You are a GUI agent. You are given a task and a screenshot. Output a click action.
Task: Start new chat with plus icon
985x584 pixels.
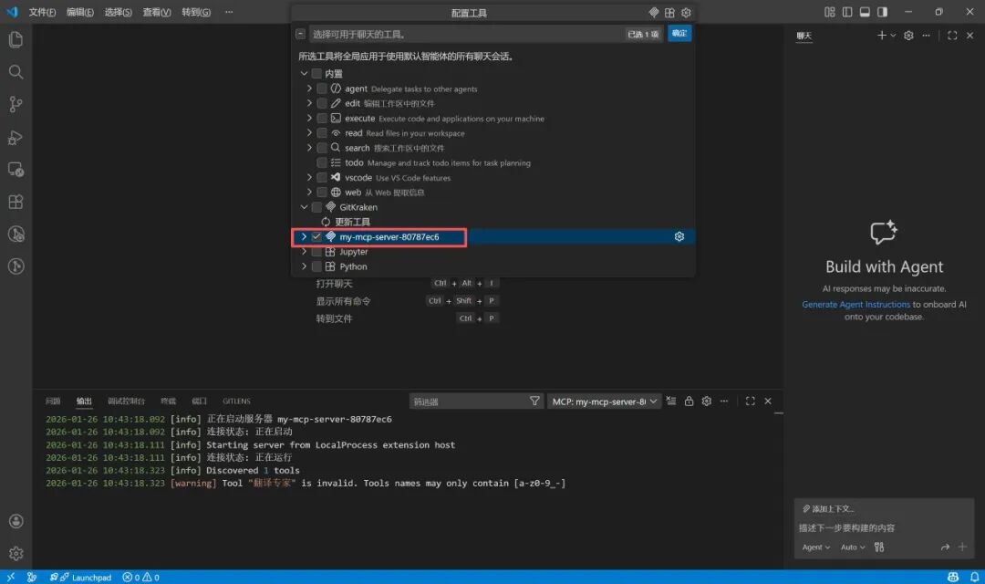coord(881,36)
